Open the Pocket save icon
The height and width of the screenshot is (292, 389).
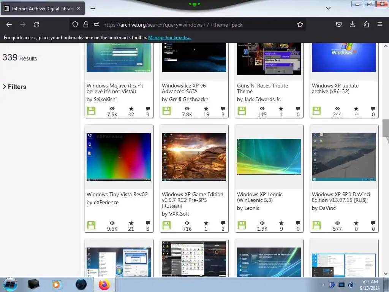(338, 24)
